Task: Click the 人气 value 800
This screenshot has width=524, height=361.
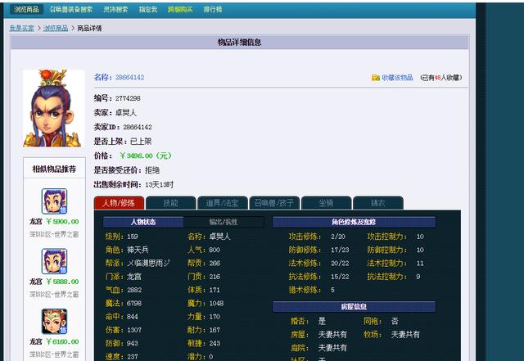Action: (215, 250)
